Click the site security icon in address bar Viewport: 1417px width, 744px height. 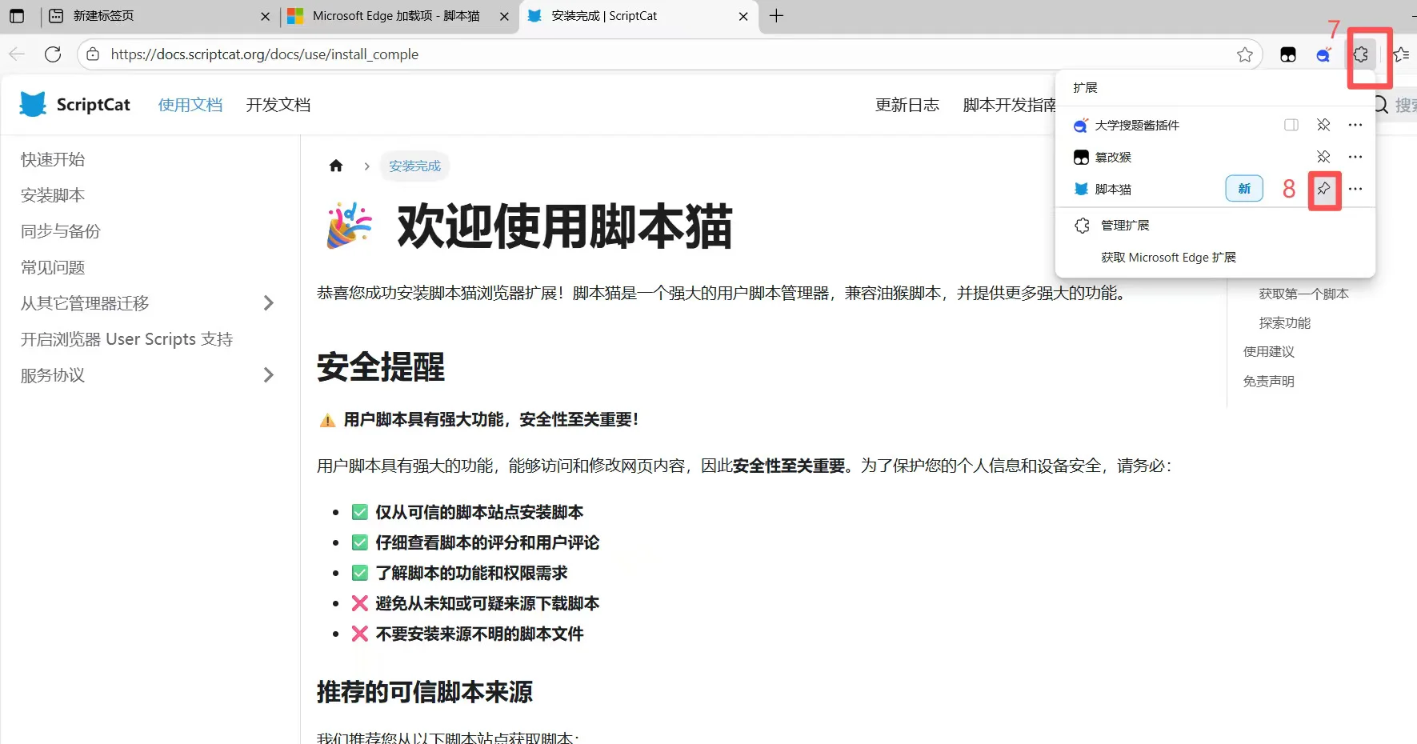[x=93, y=54]
